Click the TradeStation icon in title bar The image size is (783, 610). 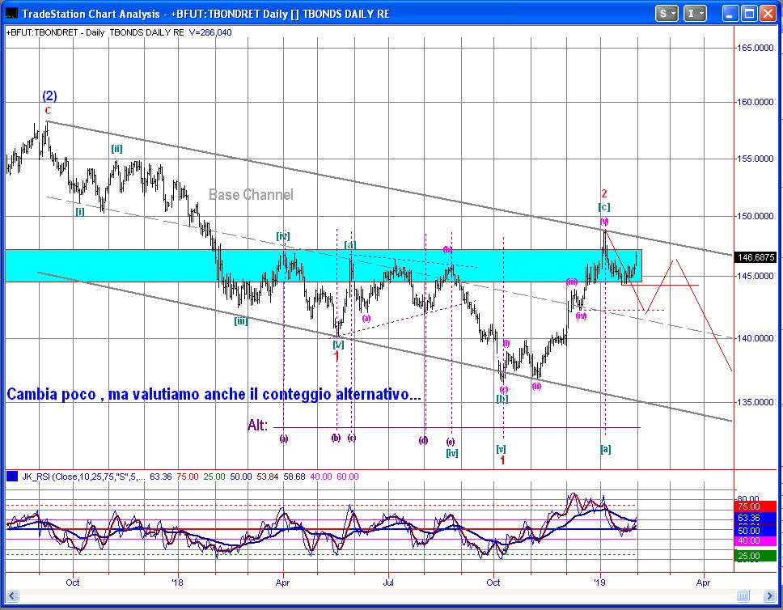click(x=11, y=14)
